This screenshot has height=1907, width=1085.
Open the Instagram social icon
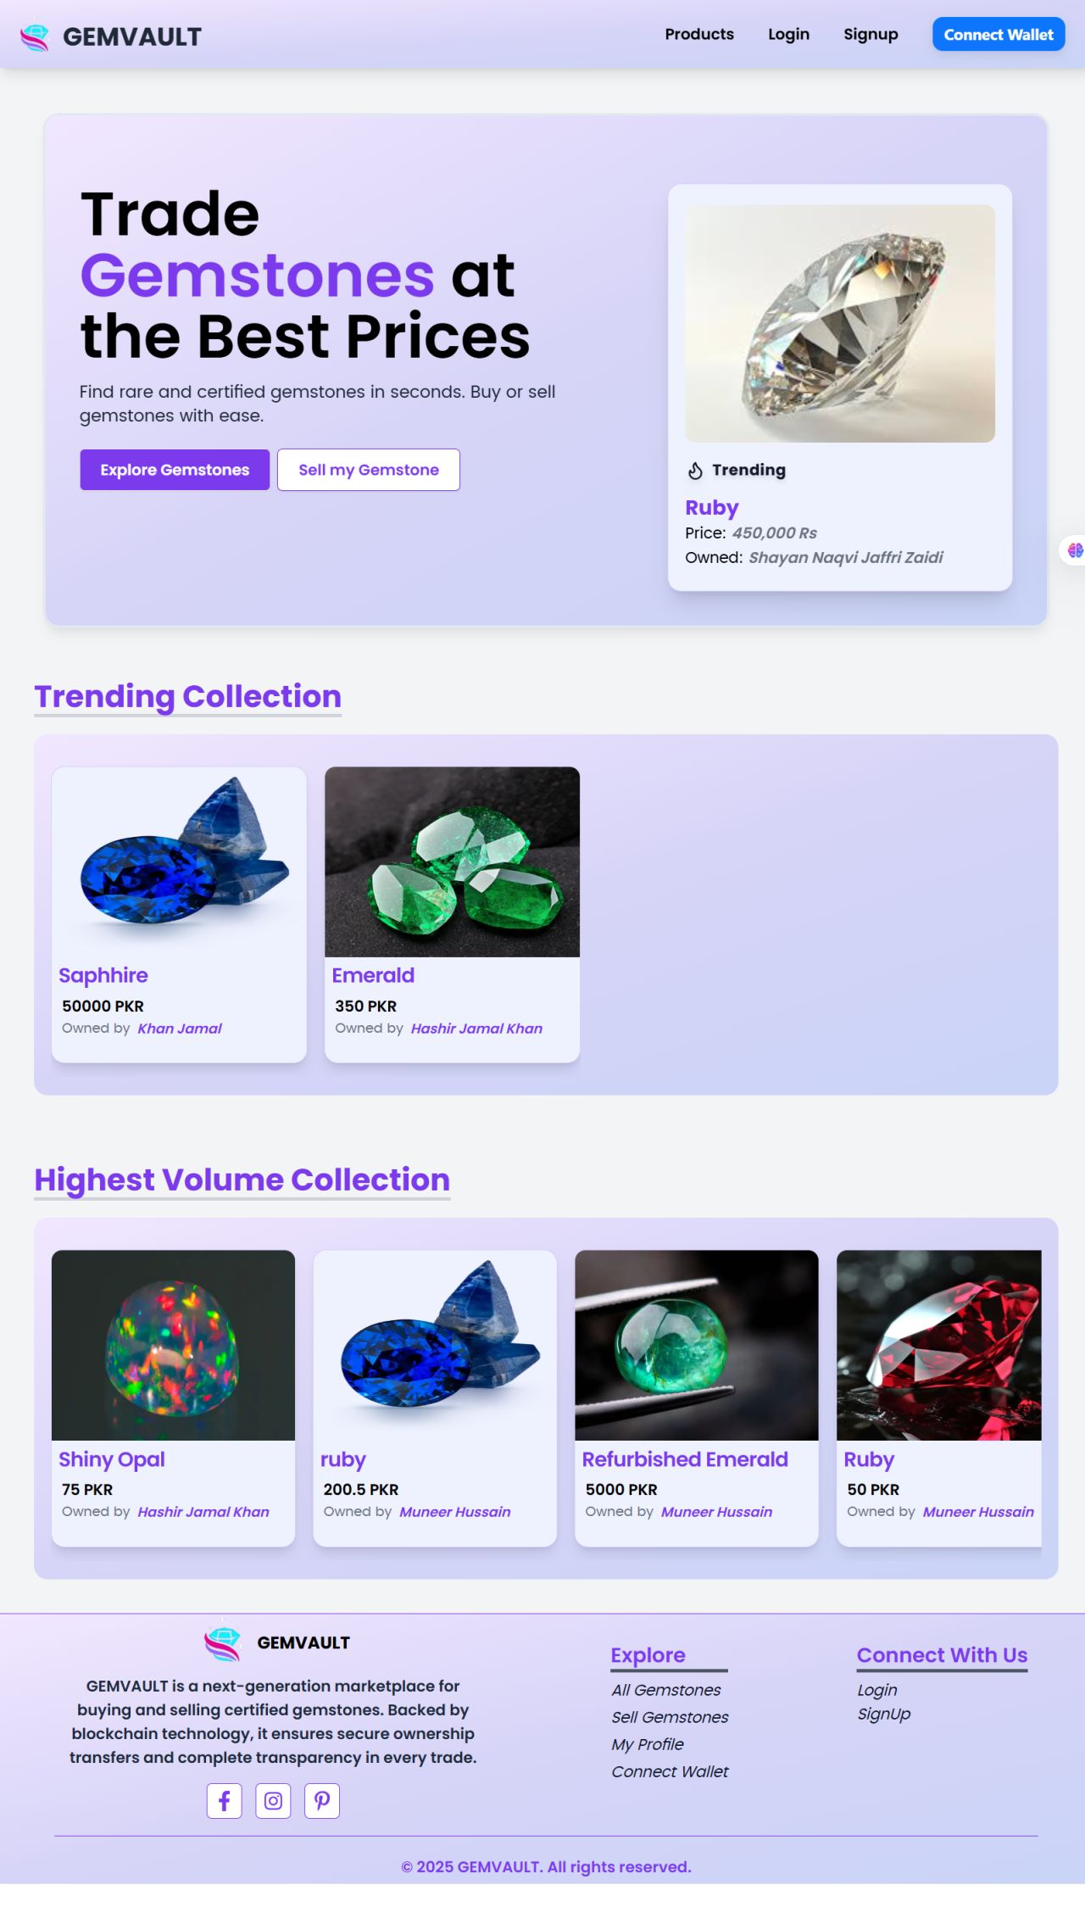[273, 1800]
